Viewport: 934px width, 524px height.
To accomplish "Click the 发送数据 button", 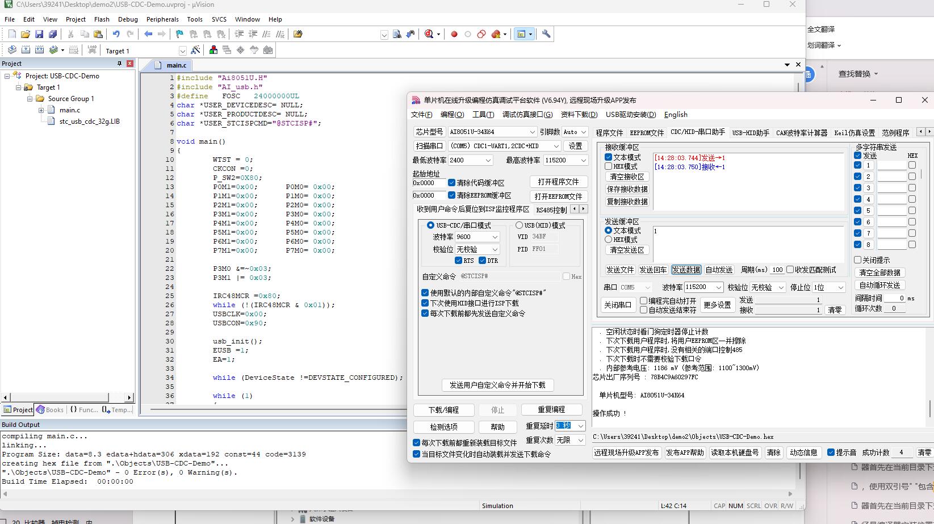I will (x=686, y=270).
